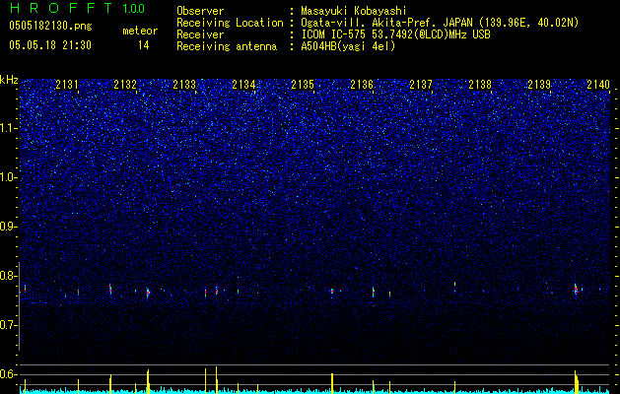Click the 2137 time marker
This screenshot has height=394, width=620.
point(421,84)
